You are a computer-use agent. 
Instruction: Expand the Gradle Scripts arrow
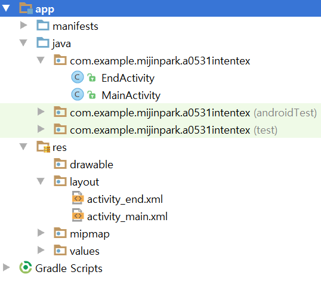7,267
